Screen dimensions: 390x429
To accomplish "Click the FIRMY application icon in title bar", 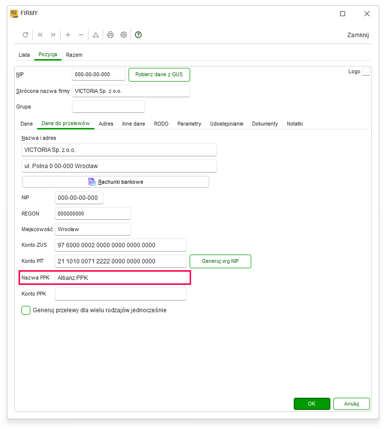I will [x=14, y=13].
